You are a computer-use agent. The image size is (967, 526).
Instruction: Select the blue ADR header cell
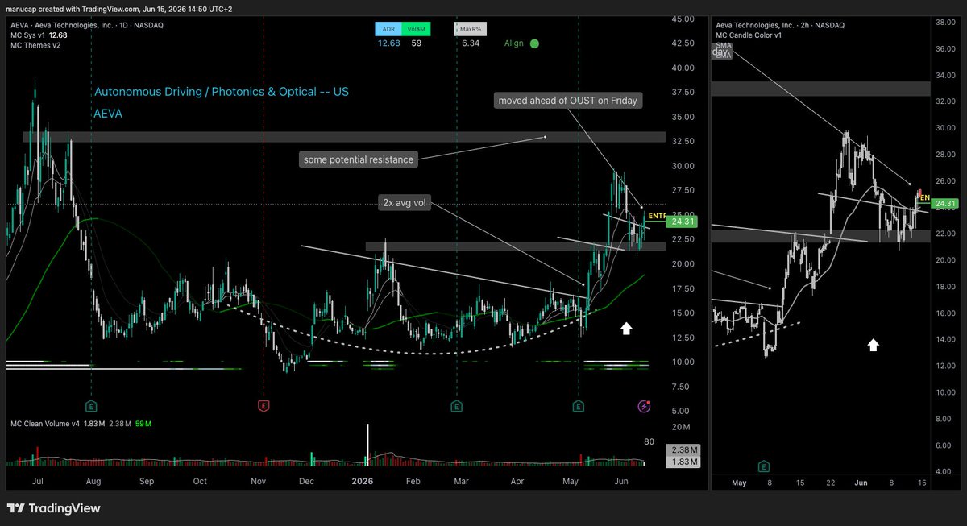389,29
